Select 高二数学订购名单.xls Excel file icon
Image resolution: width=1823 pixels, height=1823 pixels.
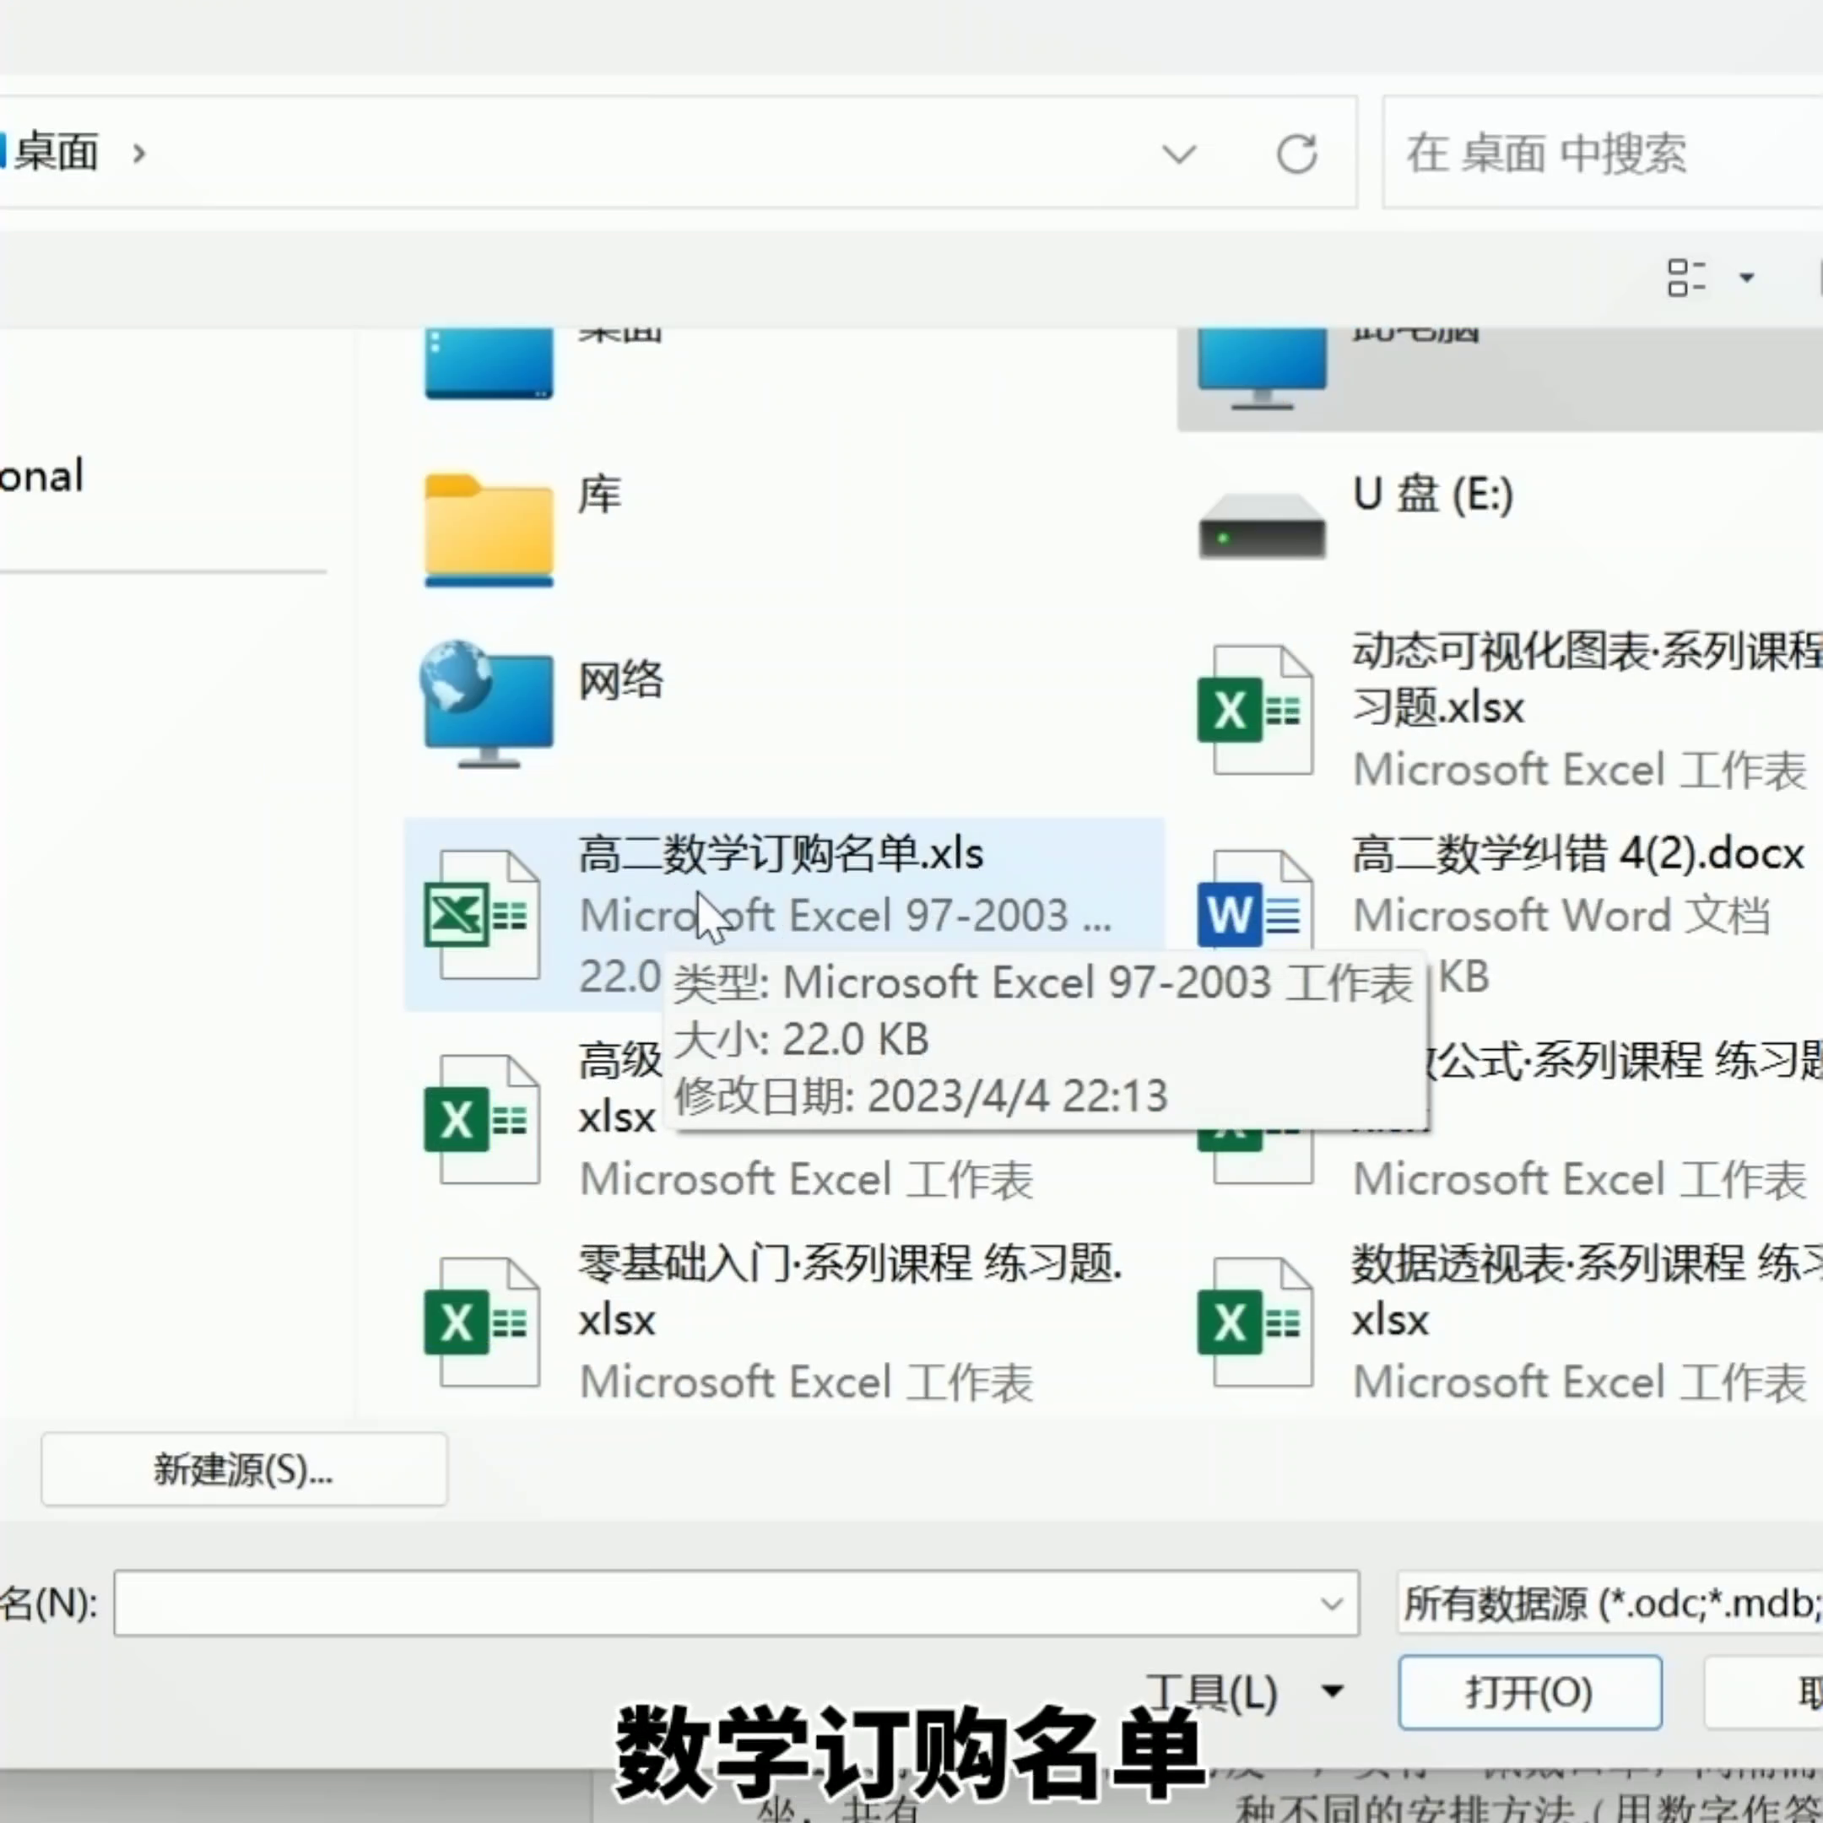tap(481, 913)
